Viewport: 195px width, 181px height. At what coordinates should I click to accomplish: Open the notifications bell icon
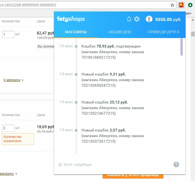point(129,19)
